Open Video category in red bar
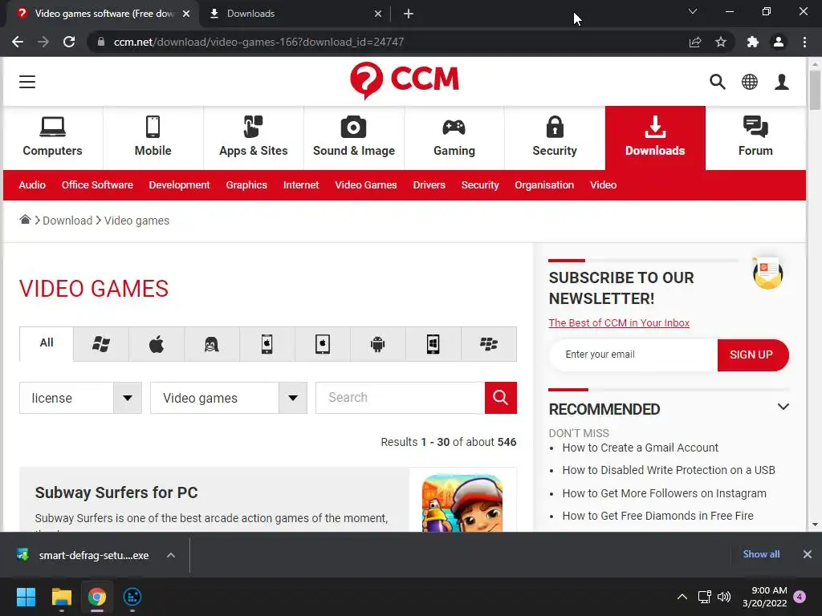Viewport: 822px width, 616px height. 603,185
